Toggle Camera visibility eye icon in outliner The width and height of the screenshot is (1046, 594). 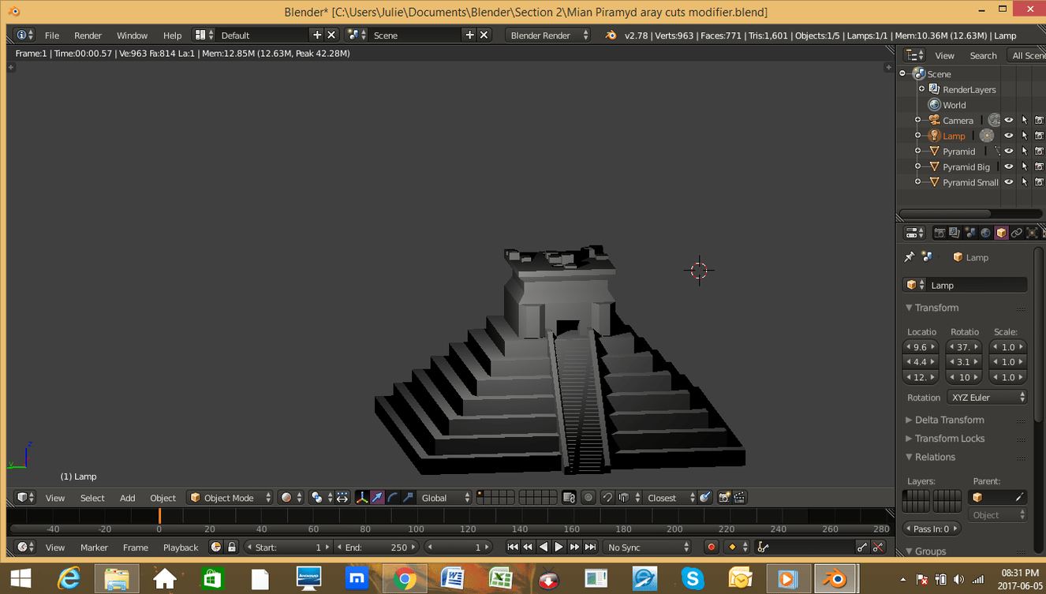1008,121
